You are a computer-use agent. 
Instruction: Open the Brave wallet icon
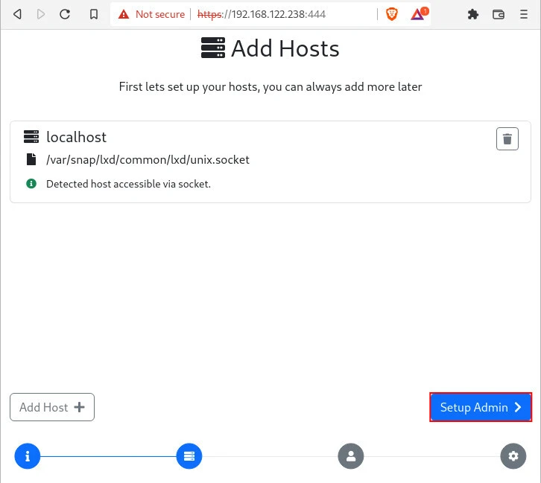coord(499,14)
